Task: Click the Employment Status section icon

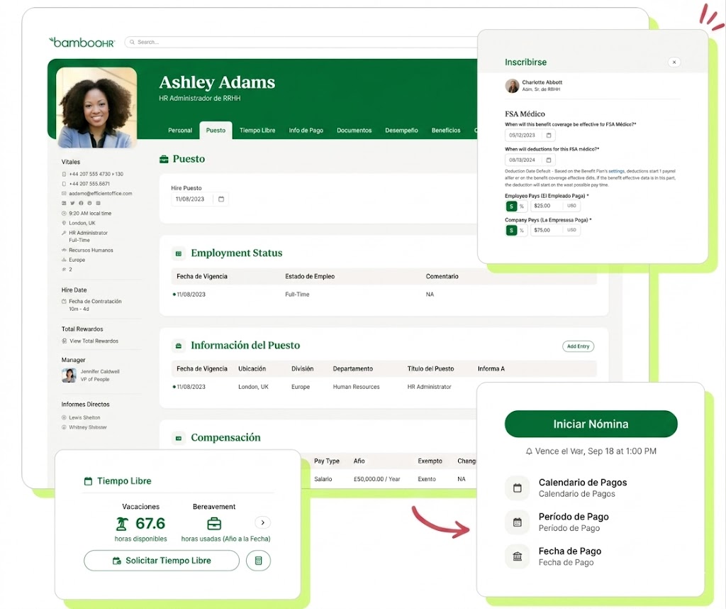Action: click(178, 253)
